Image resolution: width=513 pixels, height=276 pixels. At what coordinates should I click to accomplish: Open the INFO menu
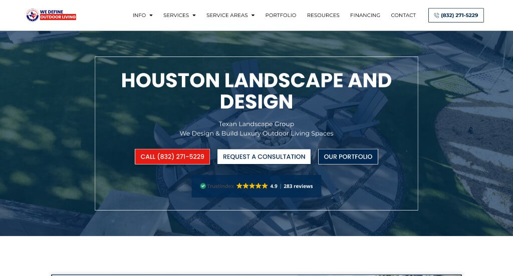139,15
